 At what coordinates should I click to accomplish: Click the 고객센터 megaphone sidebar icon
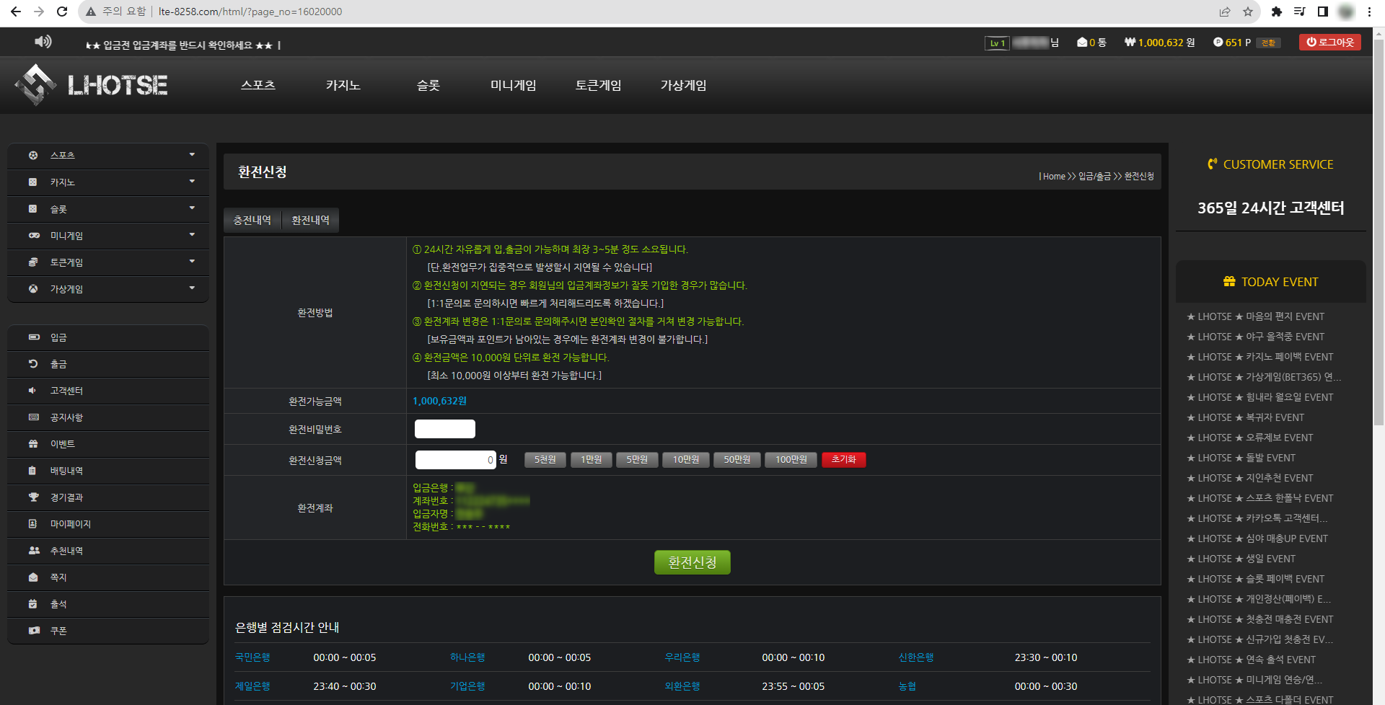(33, 390)
